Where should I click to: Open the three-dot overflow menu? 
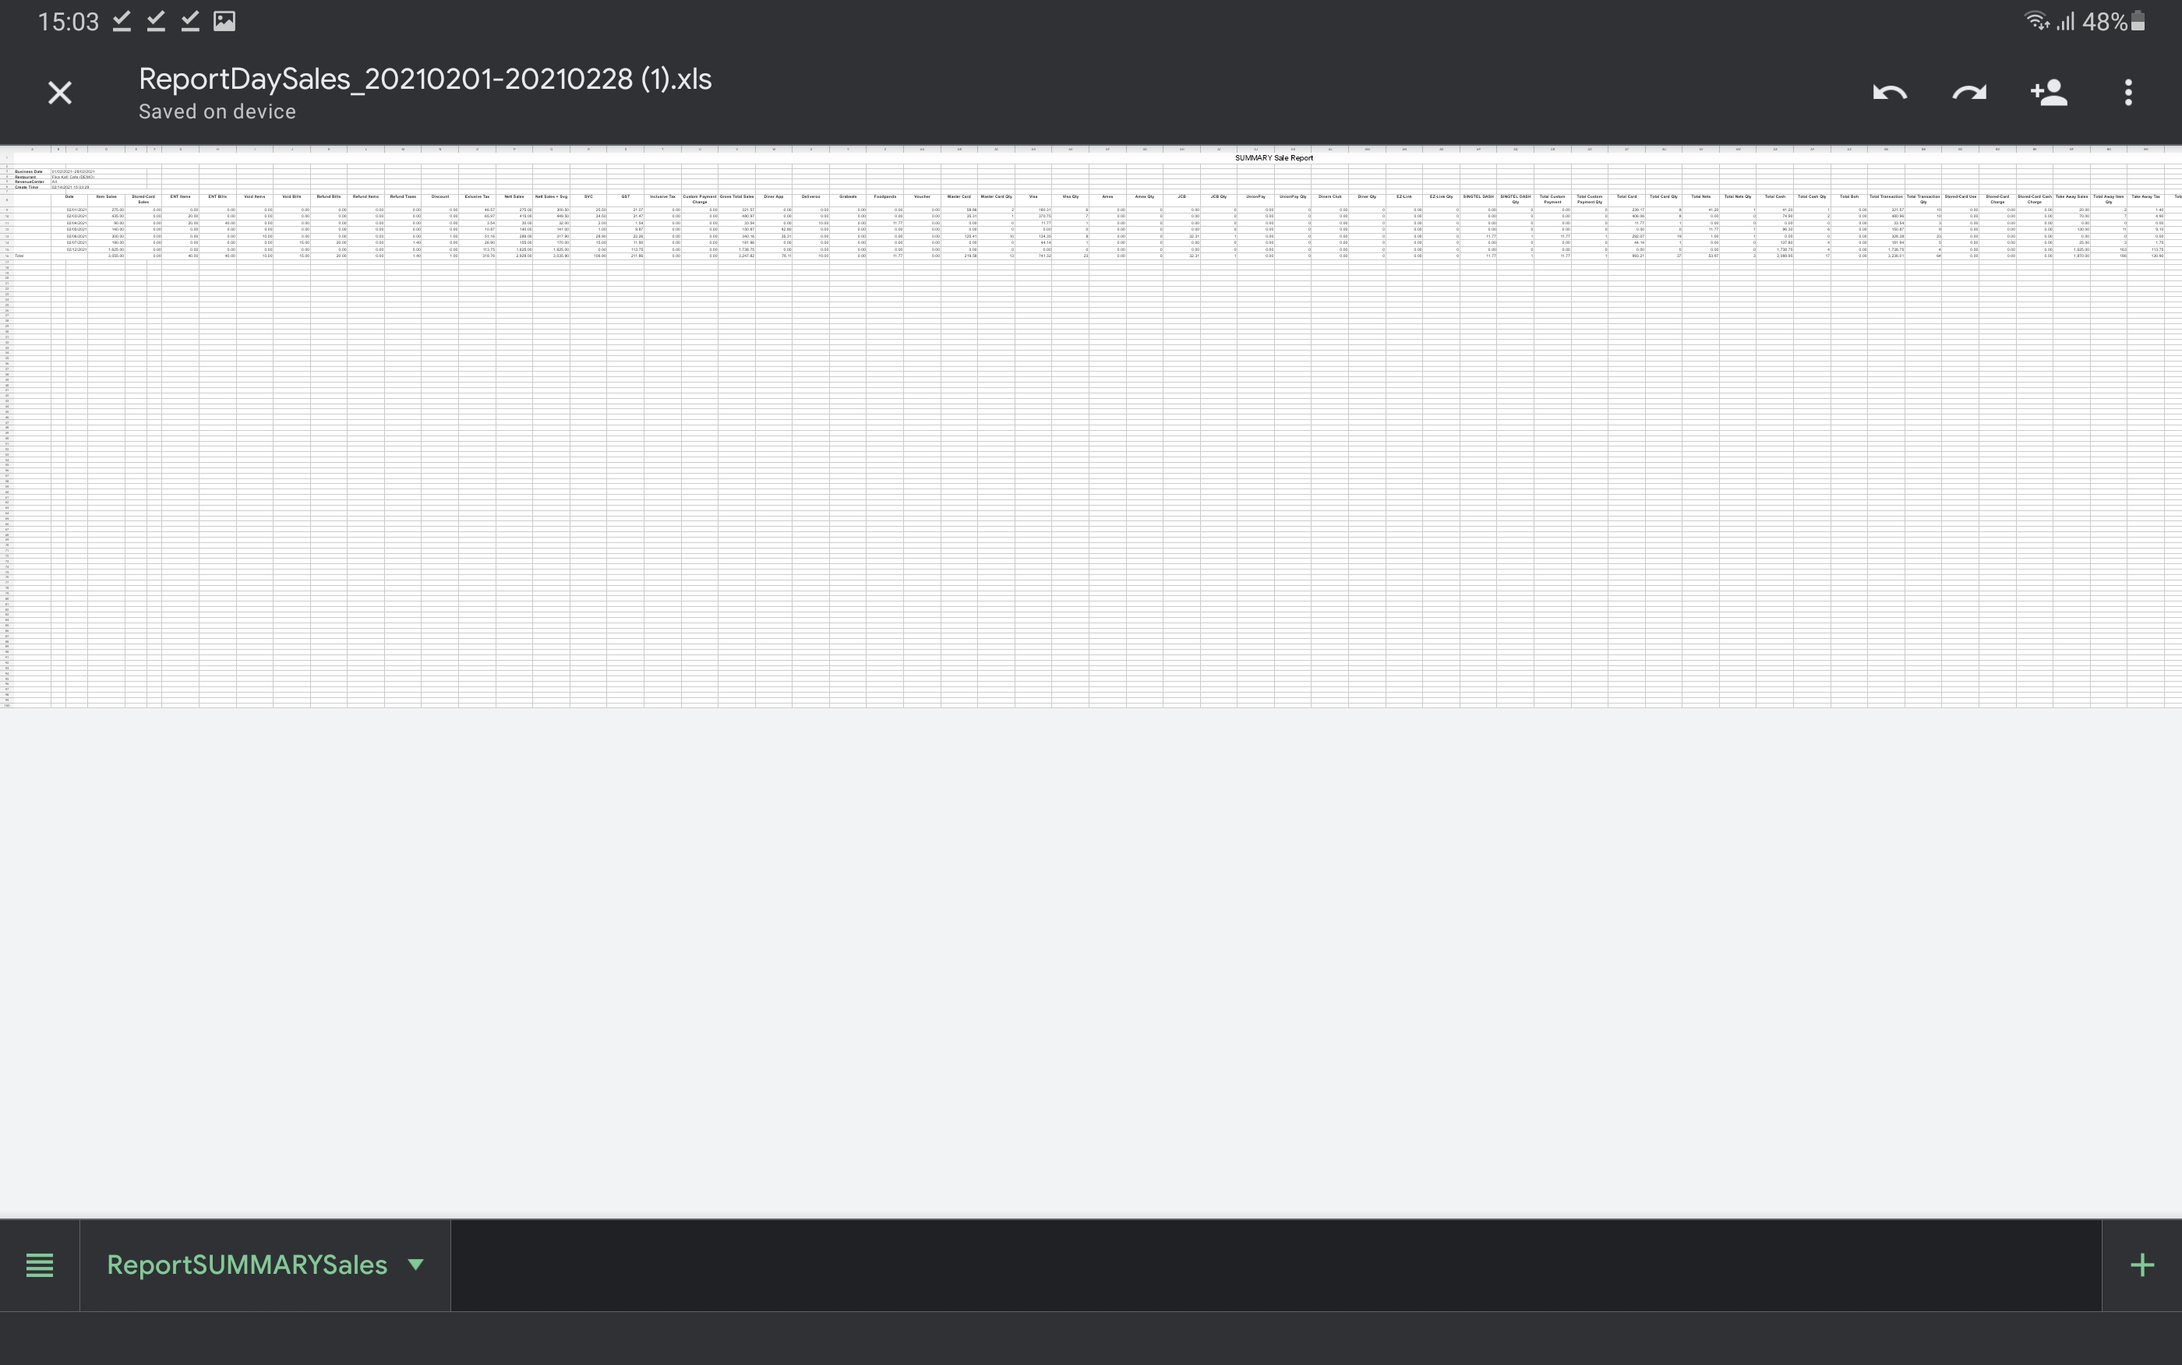[2127, 93]
